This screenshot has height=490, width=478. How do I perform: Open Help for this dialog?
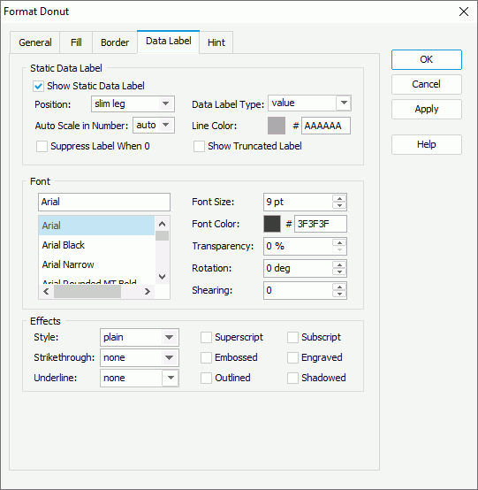click(427, 144)
